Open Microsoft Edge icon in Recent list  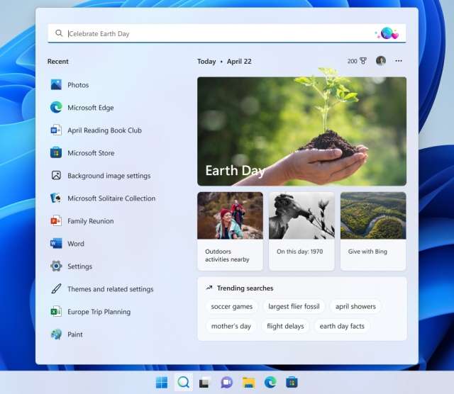coord(56,107)
